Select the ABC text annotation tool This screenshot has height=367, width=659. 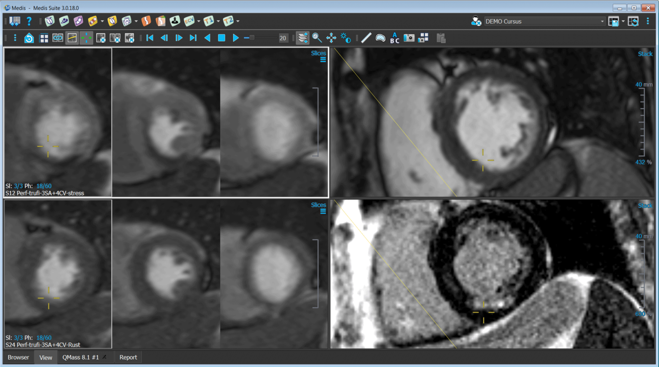pyautogui.click(x=394, y=38)
